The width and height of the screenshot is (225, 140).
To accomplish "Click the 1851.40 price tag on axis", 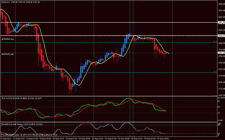I will tap(221, 22).
